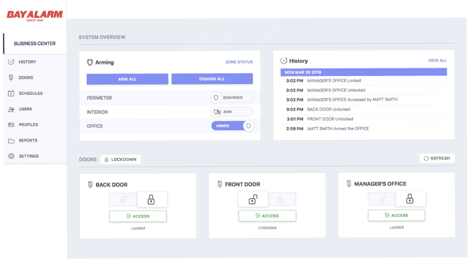Click the Front Door card door icon
This screenshot has width=476, height=268.
220,184
